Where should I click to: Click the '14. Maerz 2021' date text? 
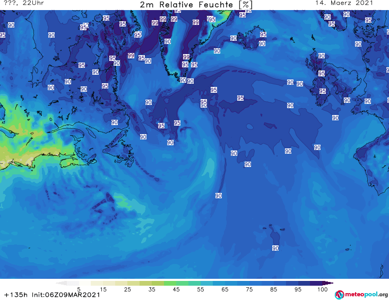[x=344, y=3]
